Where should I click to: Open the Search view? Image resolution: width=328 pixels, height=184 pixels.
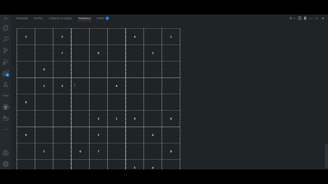[x=6, y=39]
